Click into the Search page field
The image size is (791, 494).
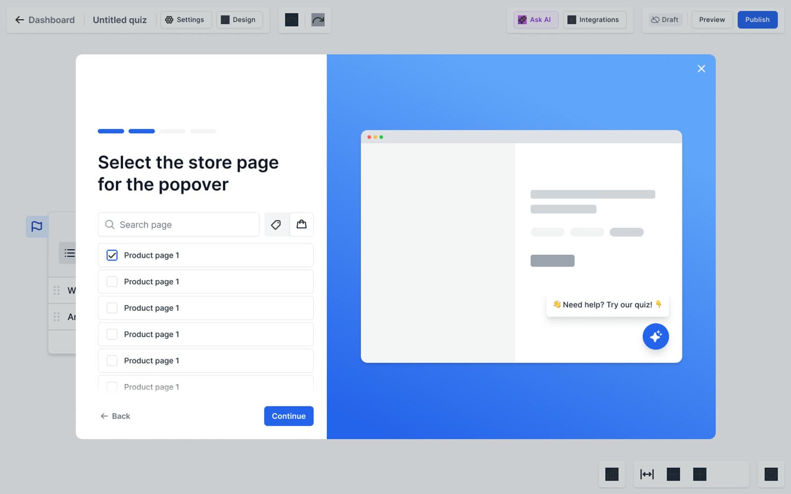[179, 224]
